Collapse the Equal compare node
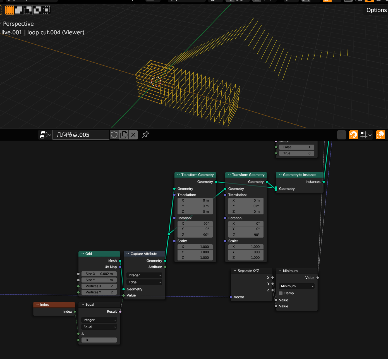This screenshot has height=359, width=388. 83,305
